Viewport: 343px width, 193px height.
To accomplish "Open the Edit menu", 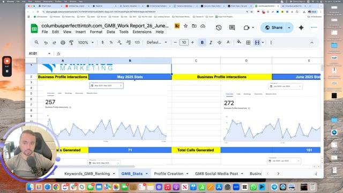I will (x=55, y=32).
